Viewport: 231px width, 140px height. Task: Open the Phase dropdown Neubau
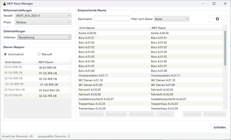tap(43, 22)
